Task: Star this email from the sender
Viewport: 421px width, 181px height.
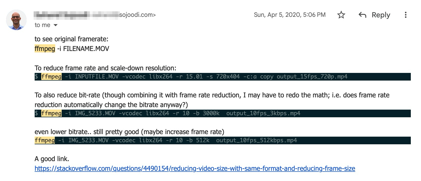Action: click(341, 15)
